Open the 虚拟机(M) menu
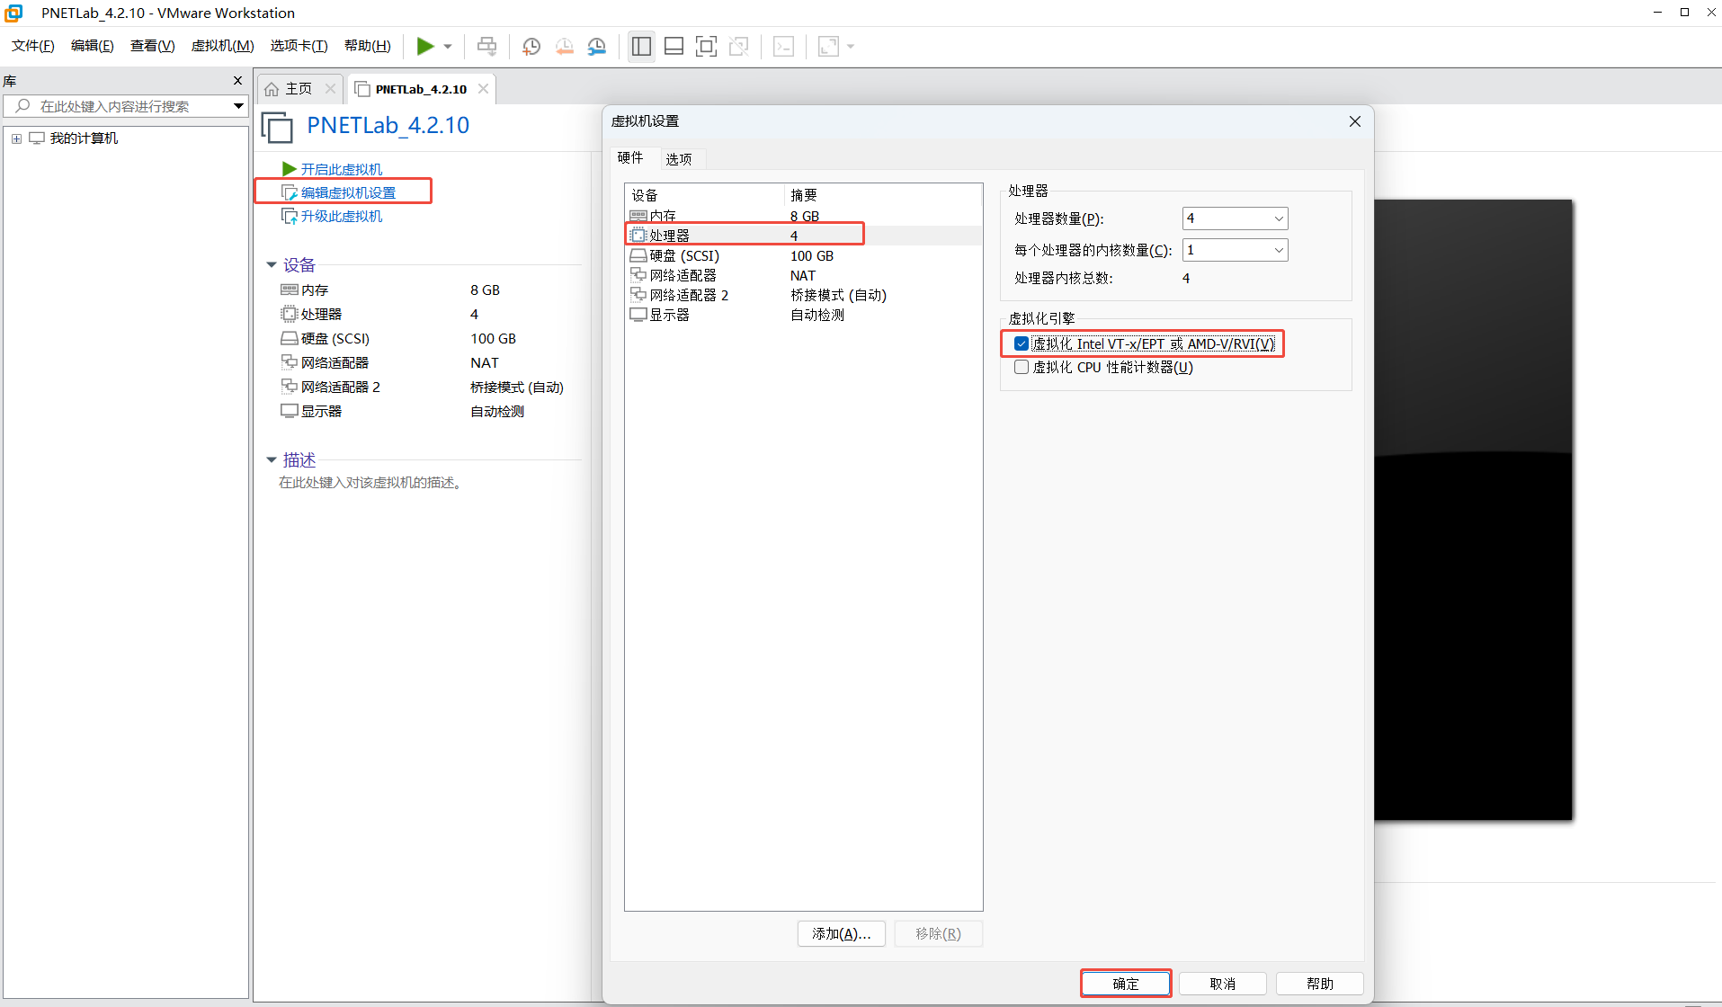Viewport: 1722px width, 1007px height. point(222,46)
